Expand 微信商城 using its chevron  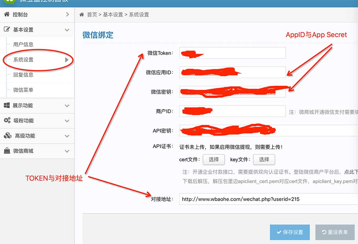[67, 151]
